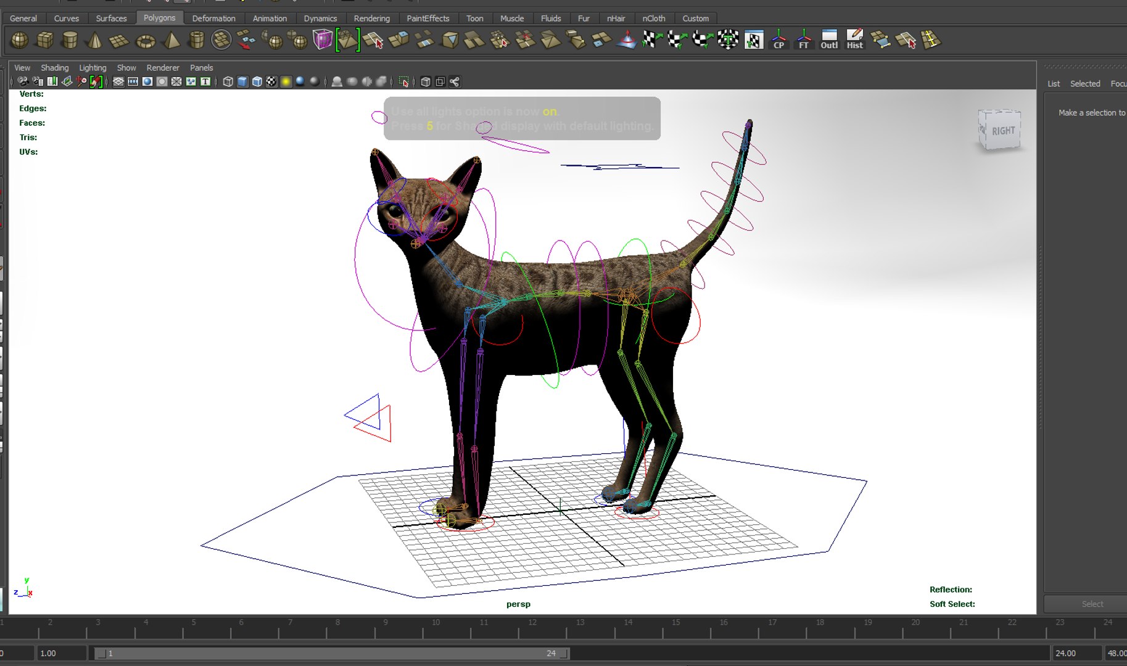The height and width of the screenshot is (666, 1127).
Task: Open the Outliner via the Outl shelf button
Action: tap(829, 40)
